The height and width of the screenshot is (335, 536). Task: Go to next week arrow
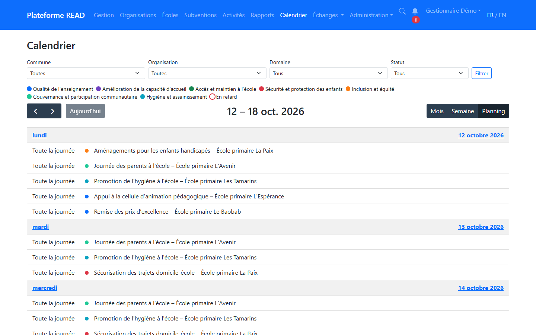52,111
